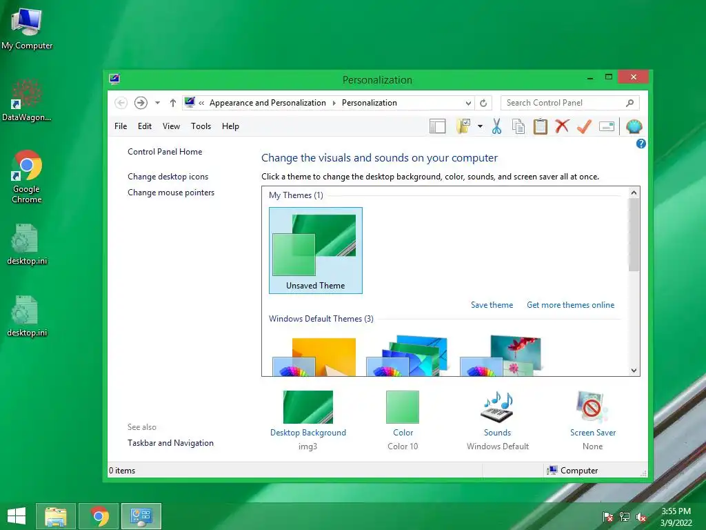Click the lower desktop.ini file icon
This screenshot has height=530, width=706.
tap(27, 316)
